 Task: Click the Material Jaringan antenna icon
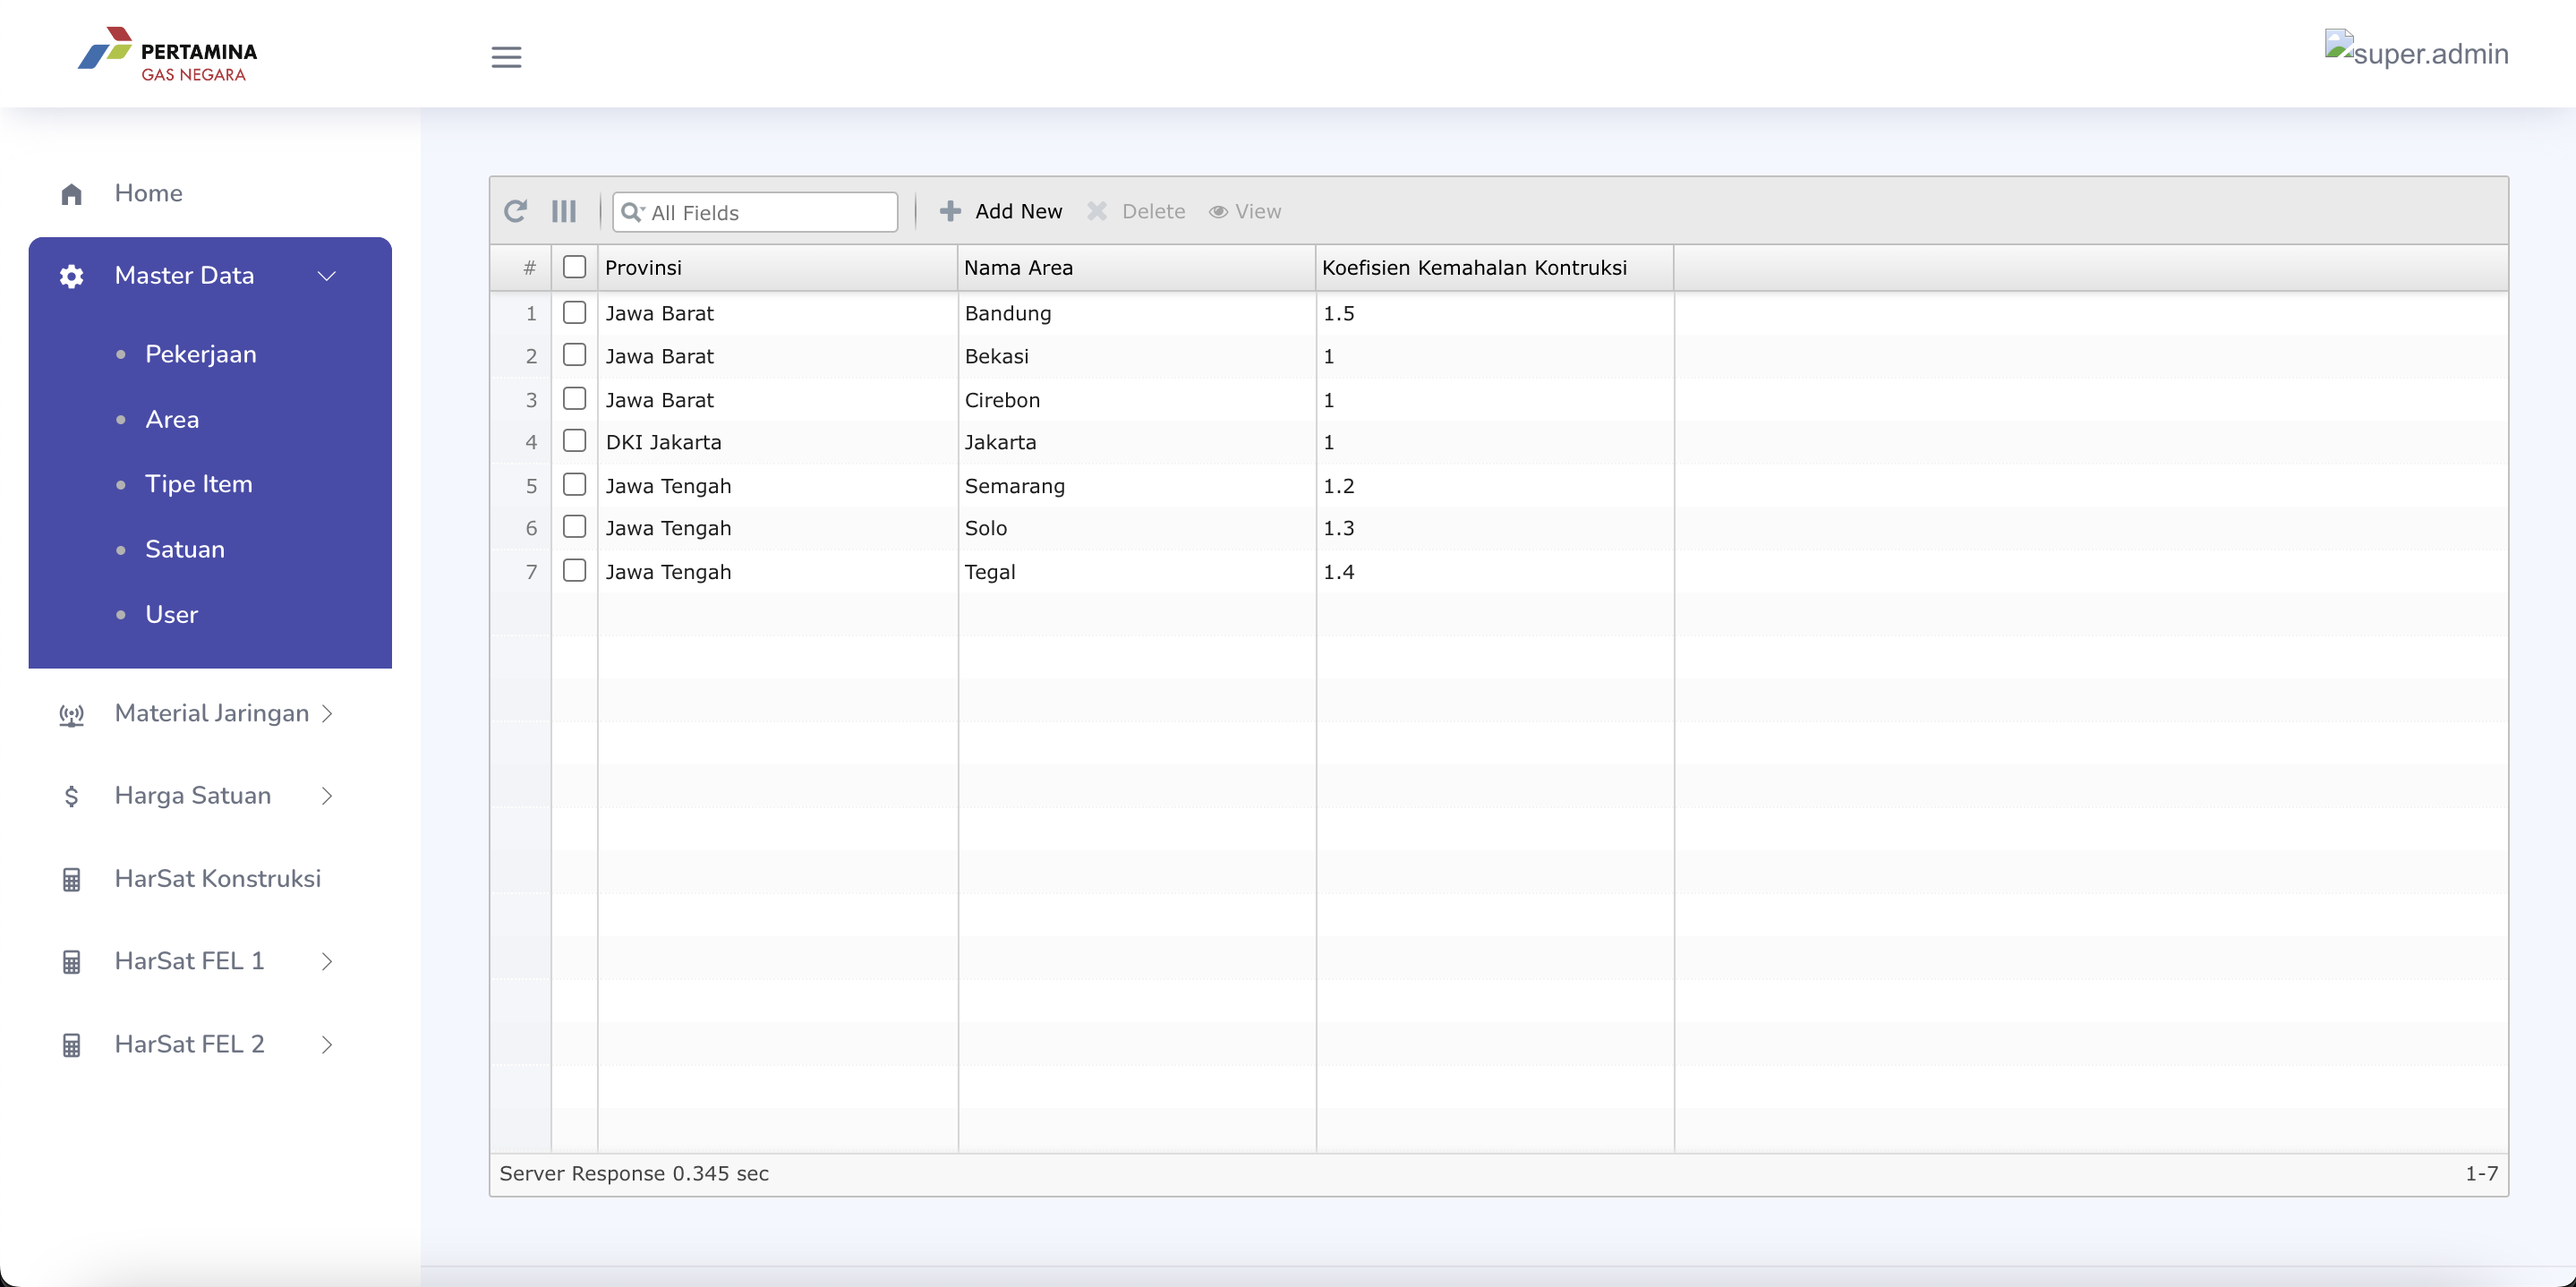coord(71,714)
